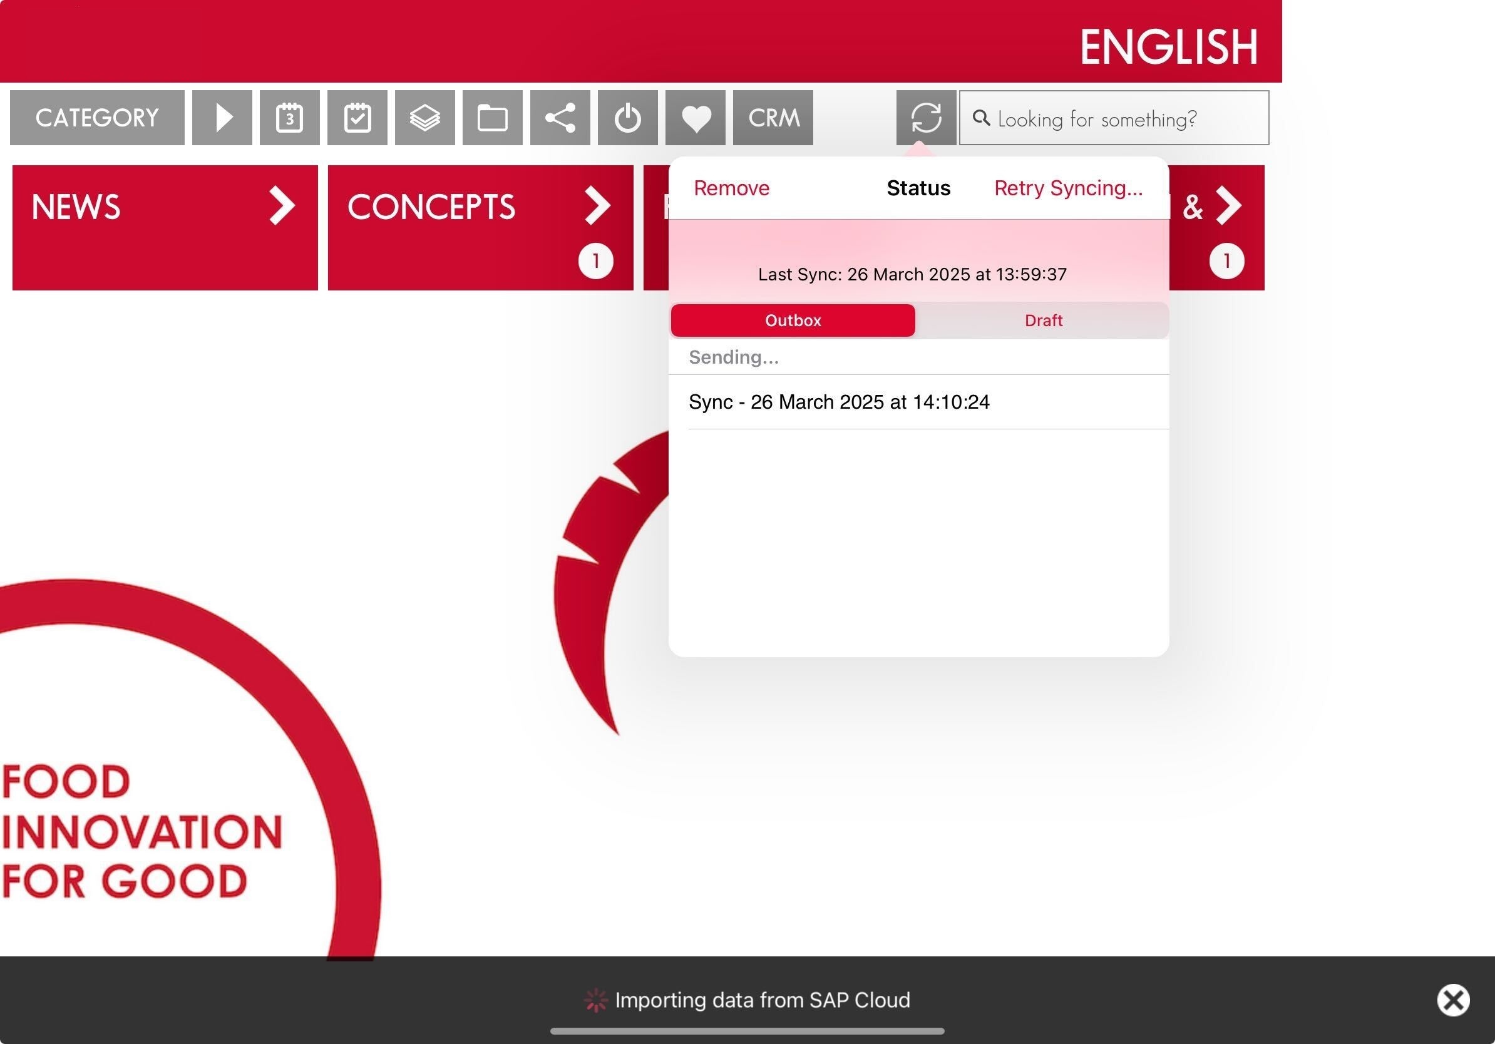The image size is (1495, 1044).
Task: Click the 'Looking for something?' search field
Action: (x=1114, y=118)
